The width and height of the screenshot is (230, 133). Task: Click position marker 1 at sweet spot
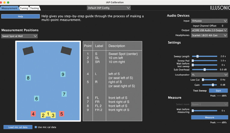click(x=48, y=114)
